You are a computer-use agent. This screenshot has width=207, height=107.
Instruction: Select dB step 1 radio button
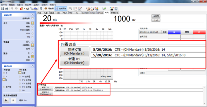4,73
